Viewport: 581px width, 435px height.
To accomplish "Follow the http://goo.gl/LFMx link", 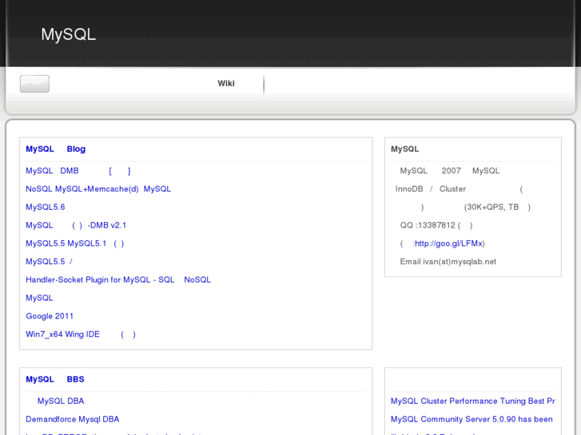I will 449,243.
